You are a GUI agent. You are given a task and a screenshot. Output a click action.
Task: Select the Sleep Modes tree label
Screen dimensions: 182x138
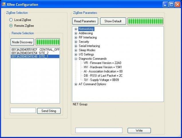tap(87, 50)
